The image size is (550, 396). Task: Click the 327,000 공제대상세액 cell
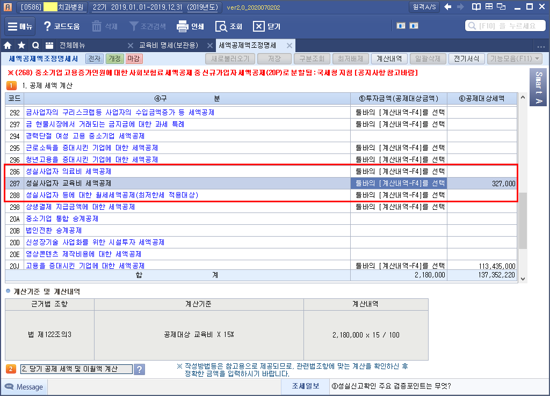click(x=482, y=184)
